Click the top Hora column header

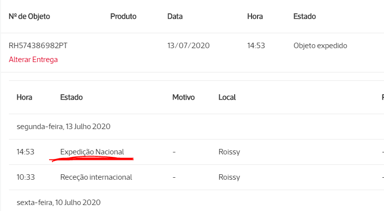255,16
